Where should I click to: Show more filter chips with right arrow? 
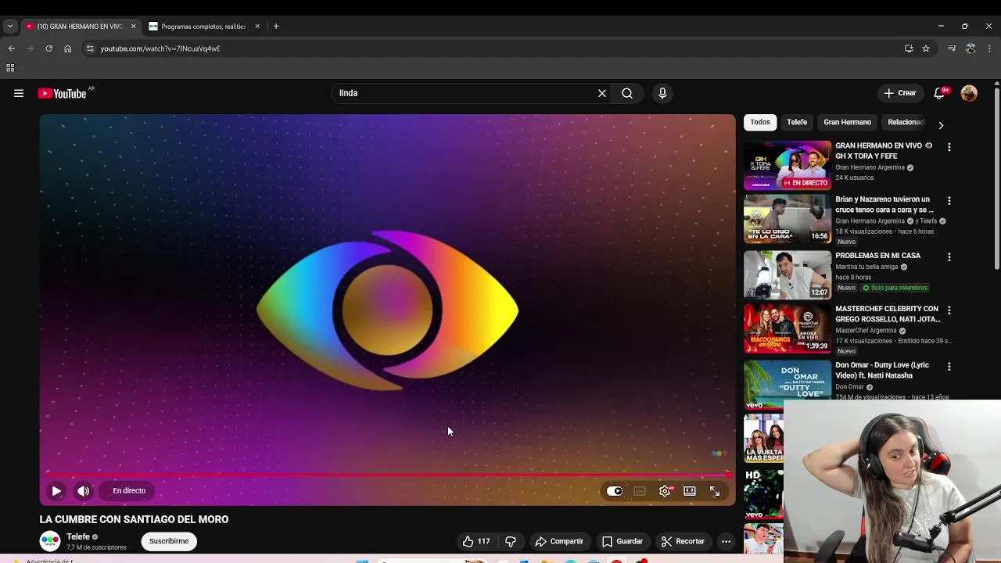coord(941,125)
